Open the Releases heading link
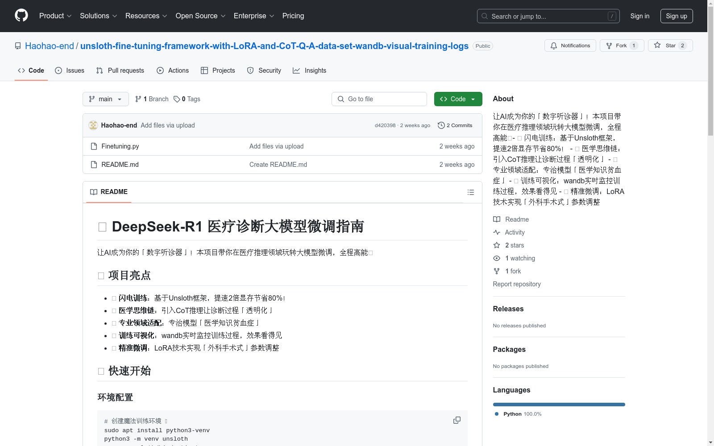The width and height of the screenshot is (714, 446). point(508,309)
